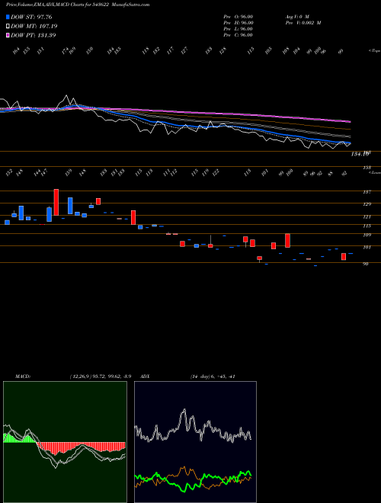The height and width of the screenshot is (503, 381).
Task: Click the 137 price axis label
Action: coord(367,192)
